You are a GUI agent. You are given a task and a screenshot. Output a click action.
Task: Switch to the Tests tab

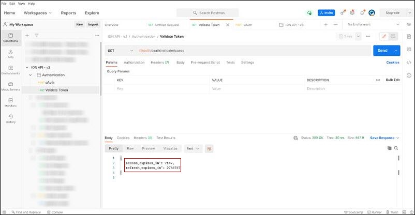[230, 63]
